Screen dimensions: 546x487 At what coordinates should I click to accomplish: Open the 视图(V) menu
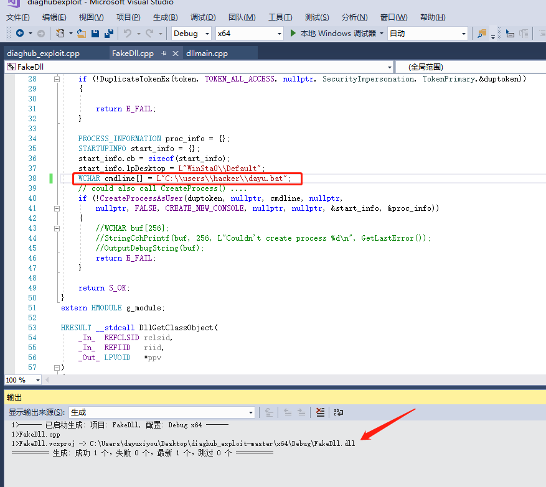[92, 17]
